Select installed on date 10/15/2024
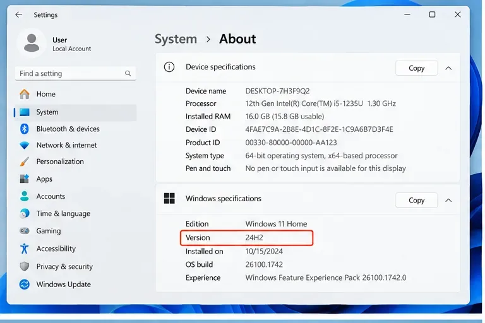Viewport: 485px width, 323px height. click(264, 251)
